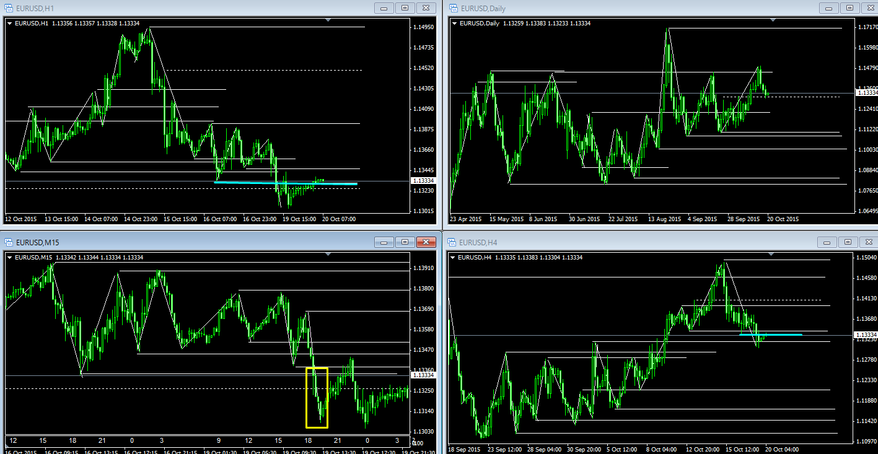Open the triangle menu beside EURUSD,M15 label
The height and width of the screenshot is (454, 878).
pyautogui.click(x=10, y=257)
